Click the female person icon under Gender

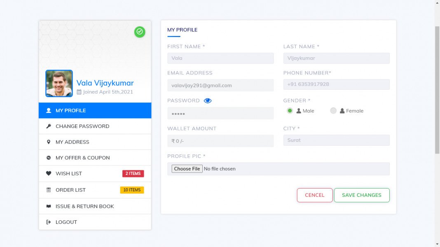tap(342, 111)
